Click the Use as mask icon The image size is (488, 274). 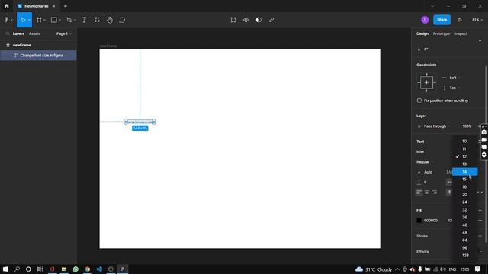pyautogui.click(x=258, y=20)
